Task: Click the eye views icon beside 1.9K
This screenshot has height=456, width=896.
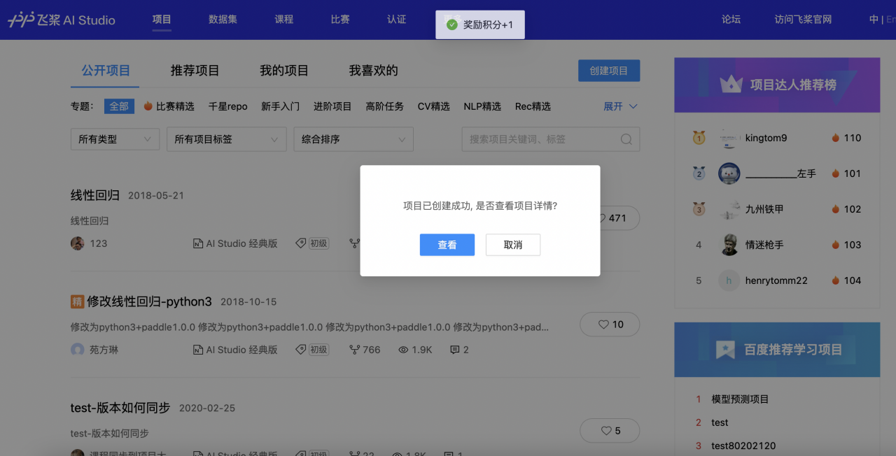Action: pyautogui.click(x=403, y=350)
